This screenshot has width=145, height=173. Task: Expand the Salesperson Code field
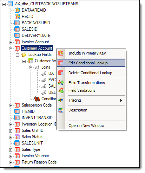[x=11, y=105]
